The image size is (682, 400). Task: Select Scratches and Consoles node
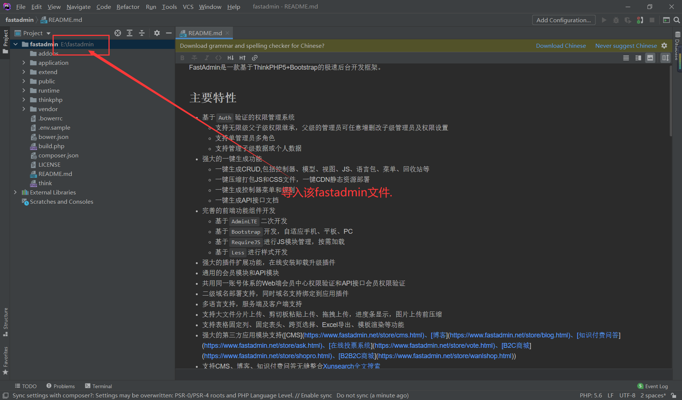click(x=61, y=201)
